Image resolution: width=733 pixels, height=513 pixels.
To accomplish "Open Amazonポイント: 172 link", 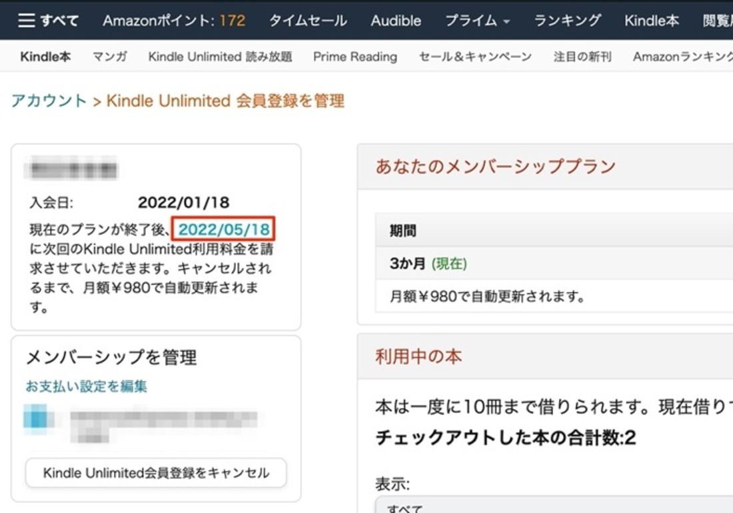I will tap(174, 21).
